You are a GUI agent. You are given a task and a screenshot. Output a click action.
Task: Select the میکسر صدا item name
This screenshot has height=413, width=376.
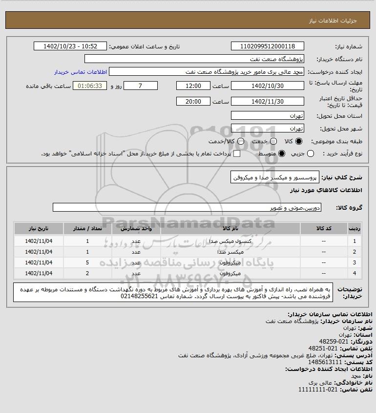click(230, 252)
